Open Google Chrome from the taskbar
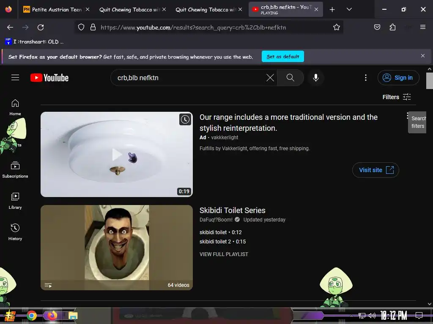 pos(32,316)
